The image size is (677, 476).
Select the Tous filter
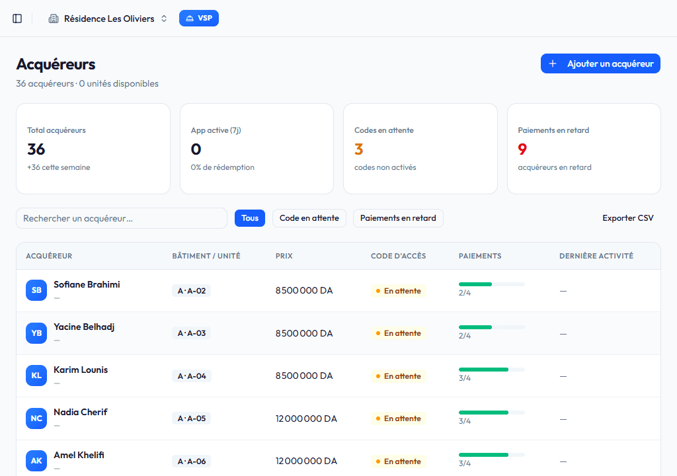pos(250,218)
